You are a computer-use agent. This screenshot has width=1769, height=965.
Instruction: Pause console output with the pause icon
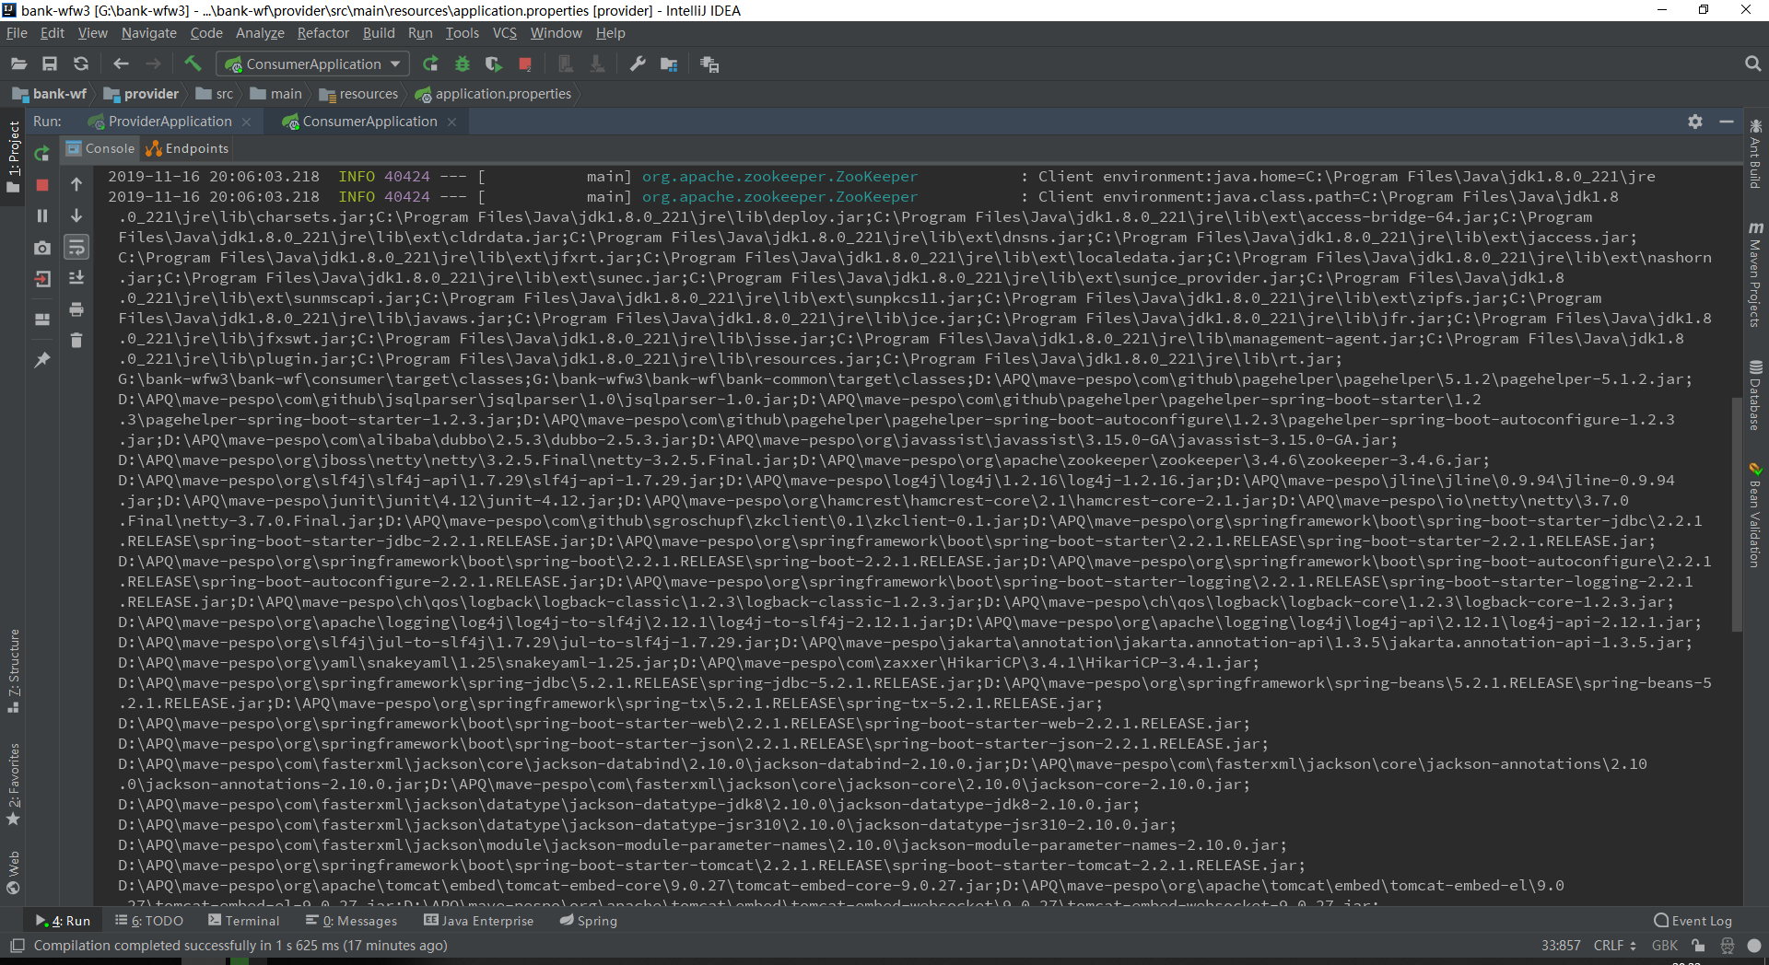coord(41,215)
